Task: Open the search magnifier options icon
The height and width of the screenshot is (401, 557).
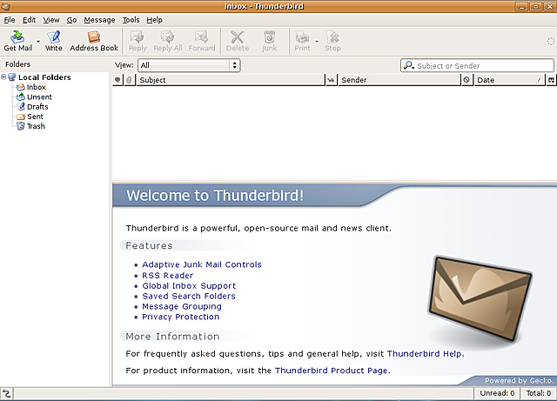Action: (x=409, y=65)
